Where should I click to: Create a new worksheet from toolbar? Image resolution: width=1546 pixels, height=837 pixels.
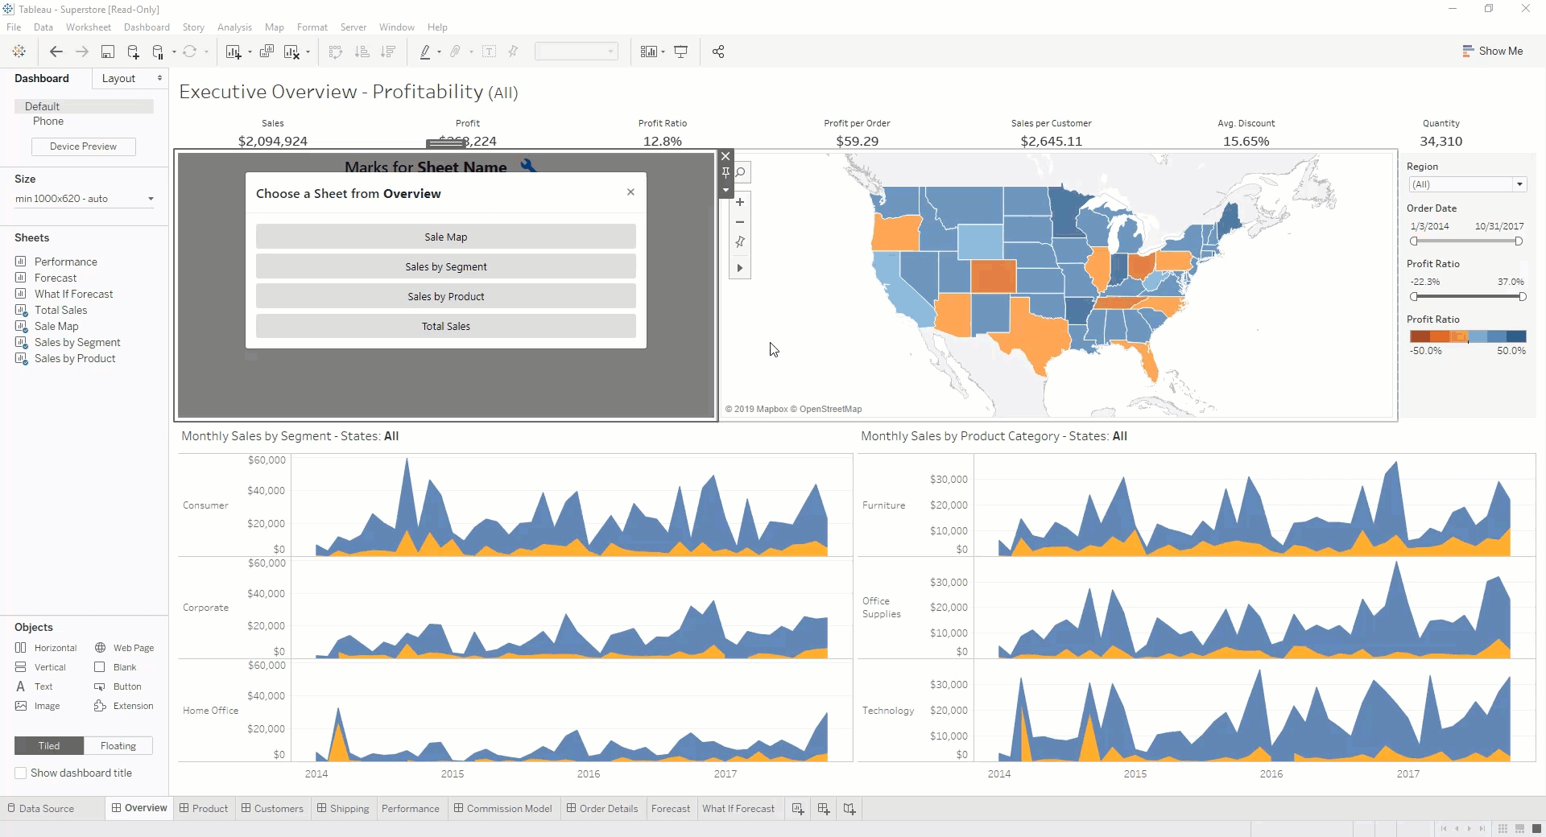[x=234, y=52]
